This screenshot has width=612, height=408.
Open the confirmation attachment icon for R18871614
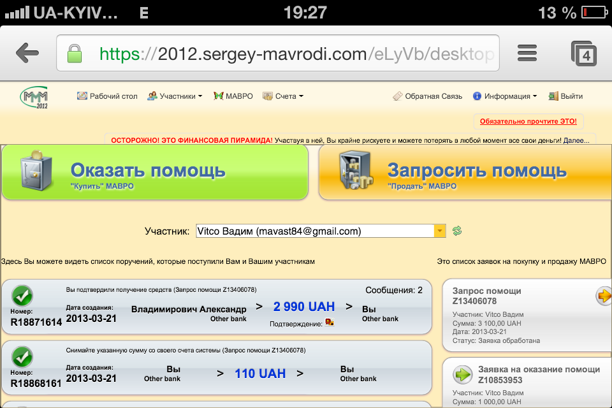[x=330, y=322]
